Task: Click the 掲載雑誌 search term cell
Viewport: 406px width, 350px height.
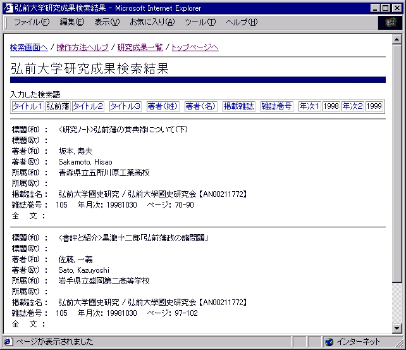Action: [x=238, y=106]
